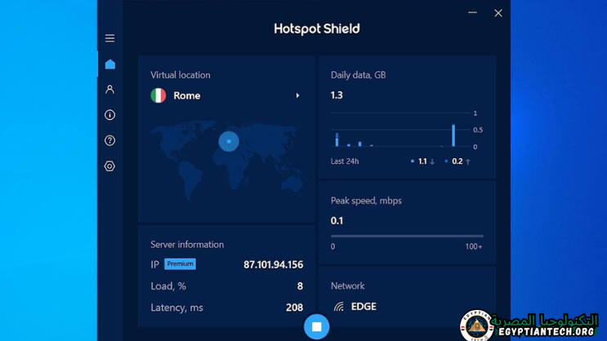Click the tall bar in daily data chart

(453, 135)
